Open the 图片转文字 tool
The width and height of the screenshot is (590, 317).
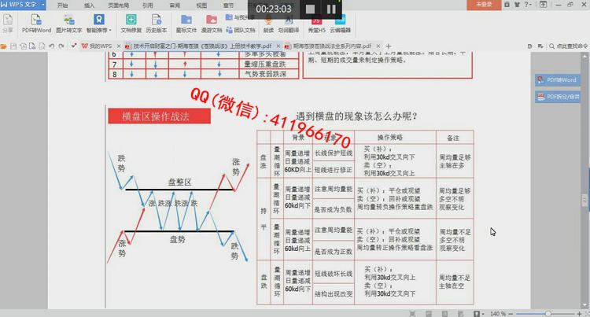68,21
